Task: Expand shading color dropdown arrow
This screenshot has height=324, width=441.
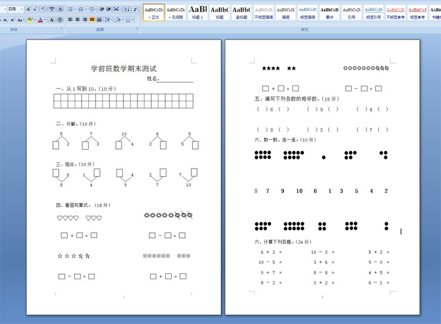Action: pos(123,19)
